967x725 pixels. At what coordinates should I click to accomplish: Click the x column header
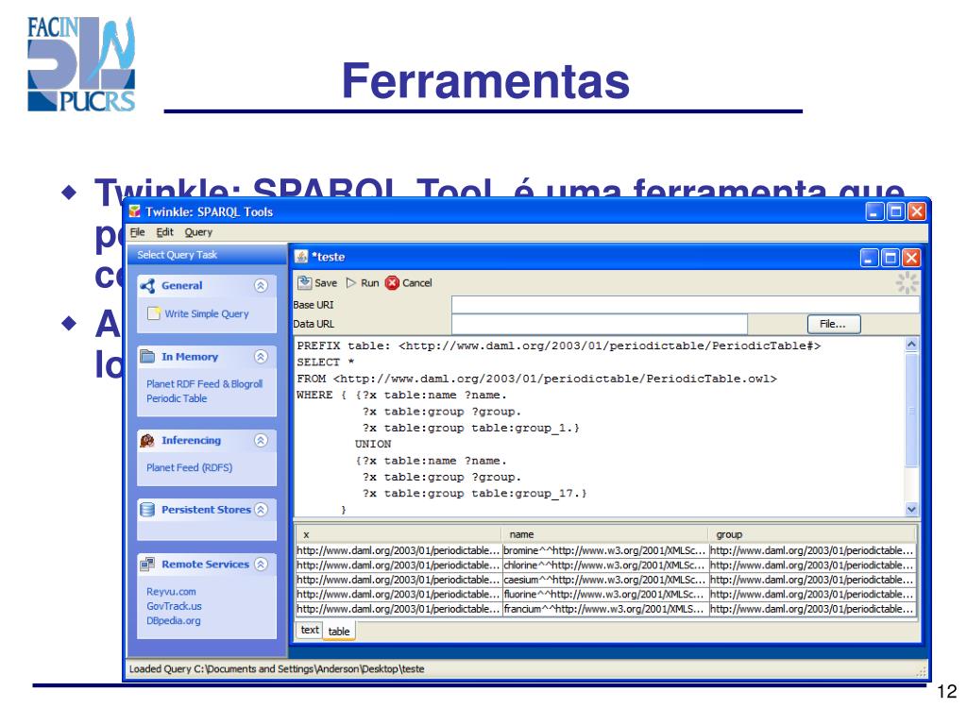pyautogui.click(x=399, y=534)
